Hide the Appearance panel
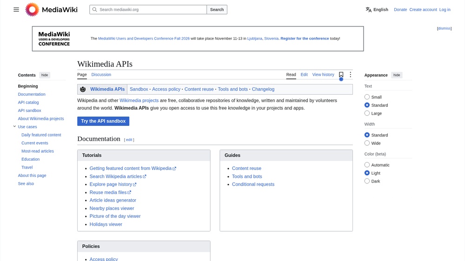 397,75
